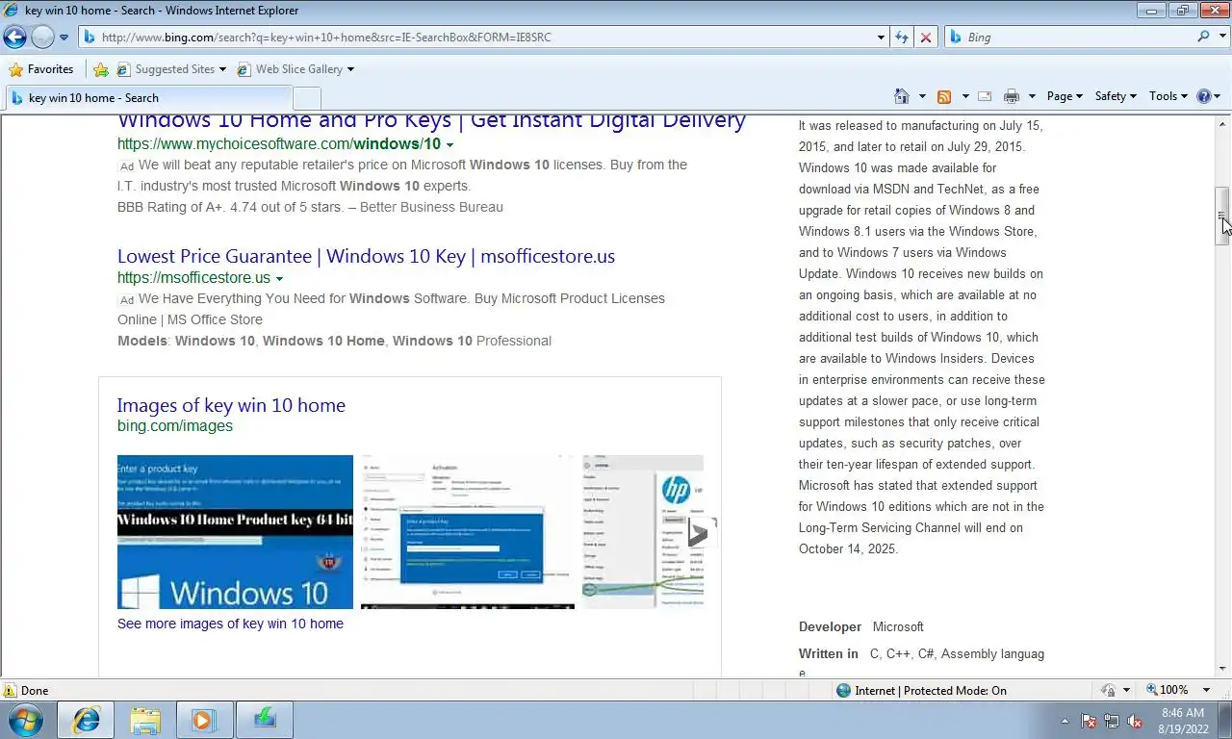This screenshot has height=739, width=1232.
Task: Open the Home button dropdown arrow
Action: (x=922, y=96)
